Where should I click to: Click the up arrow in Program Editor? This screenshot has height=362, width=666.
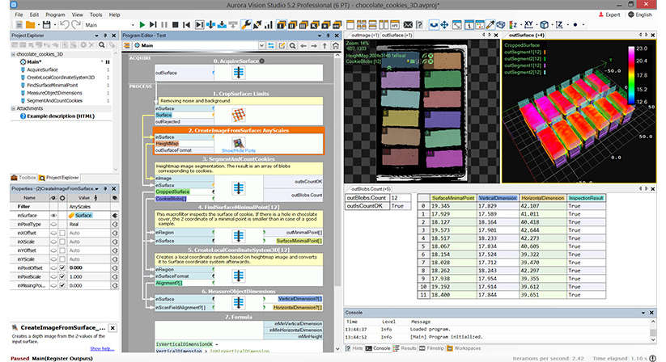click(325, 45)
